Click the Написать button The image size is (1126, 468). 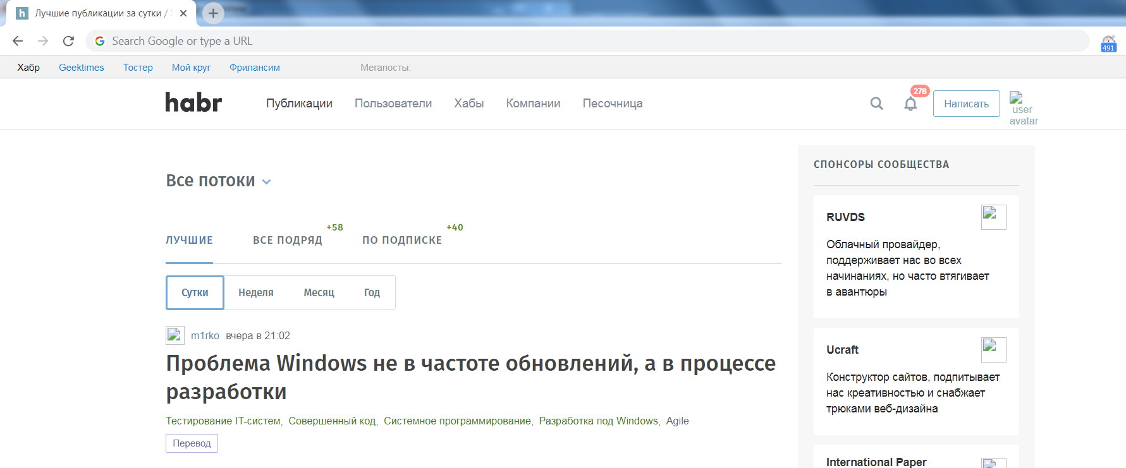[x=966, y=104]
